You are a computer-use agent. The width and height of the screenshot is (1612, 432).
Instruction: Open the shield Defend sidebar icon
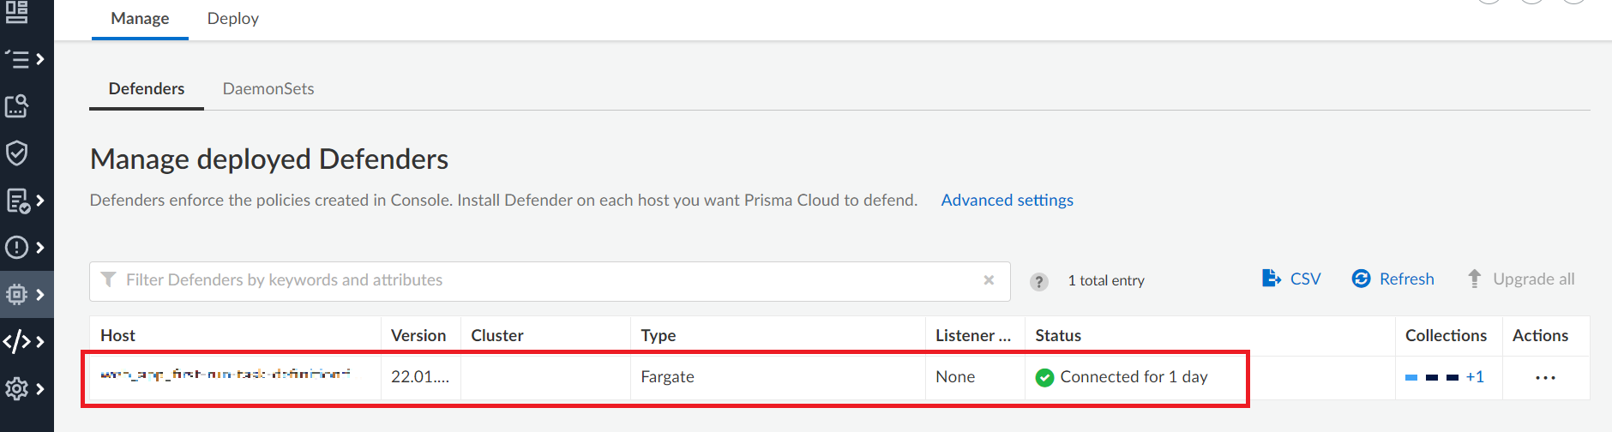(16, 153)
